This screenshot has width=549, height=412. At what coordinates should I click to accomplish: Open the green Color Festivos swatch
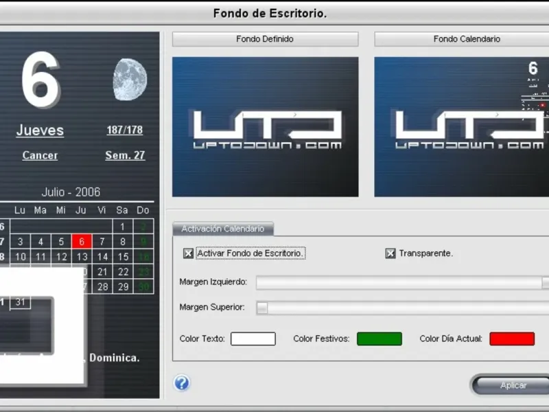coord(379,339)
